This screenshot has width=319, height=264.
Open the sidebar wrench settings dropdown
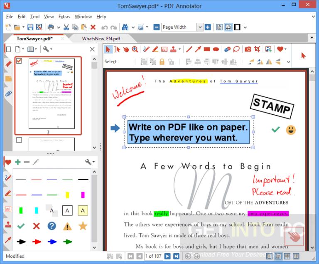(48, 49)
